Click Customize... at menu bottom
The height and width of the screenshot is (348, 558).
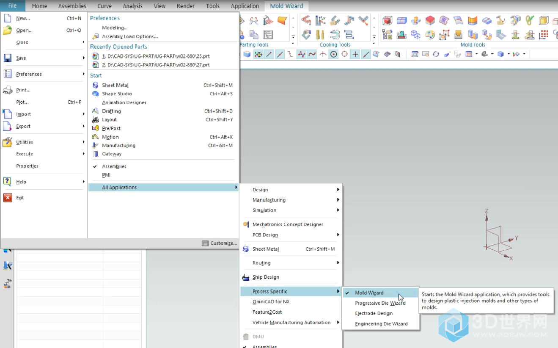point(220,243)
